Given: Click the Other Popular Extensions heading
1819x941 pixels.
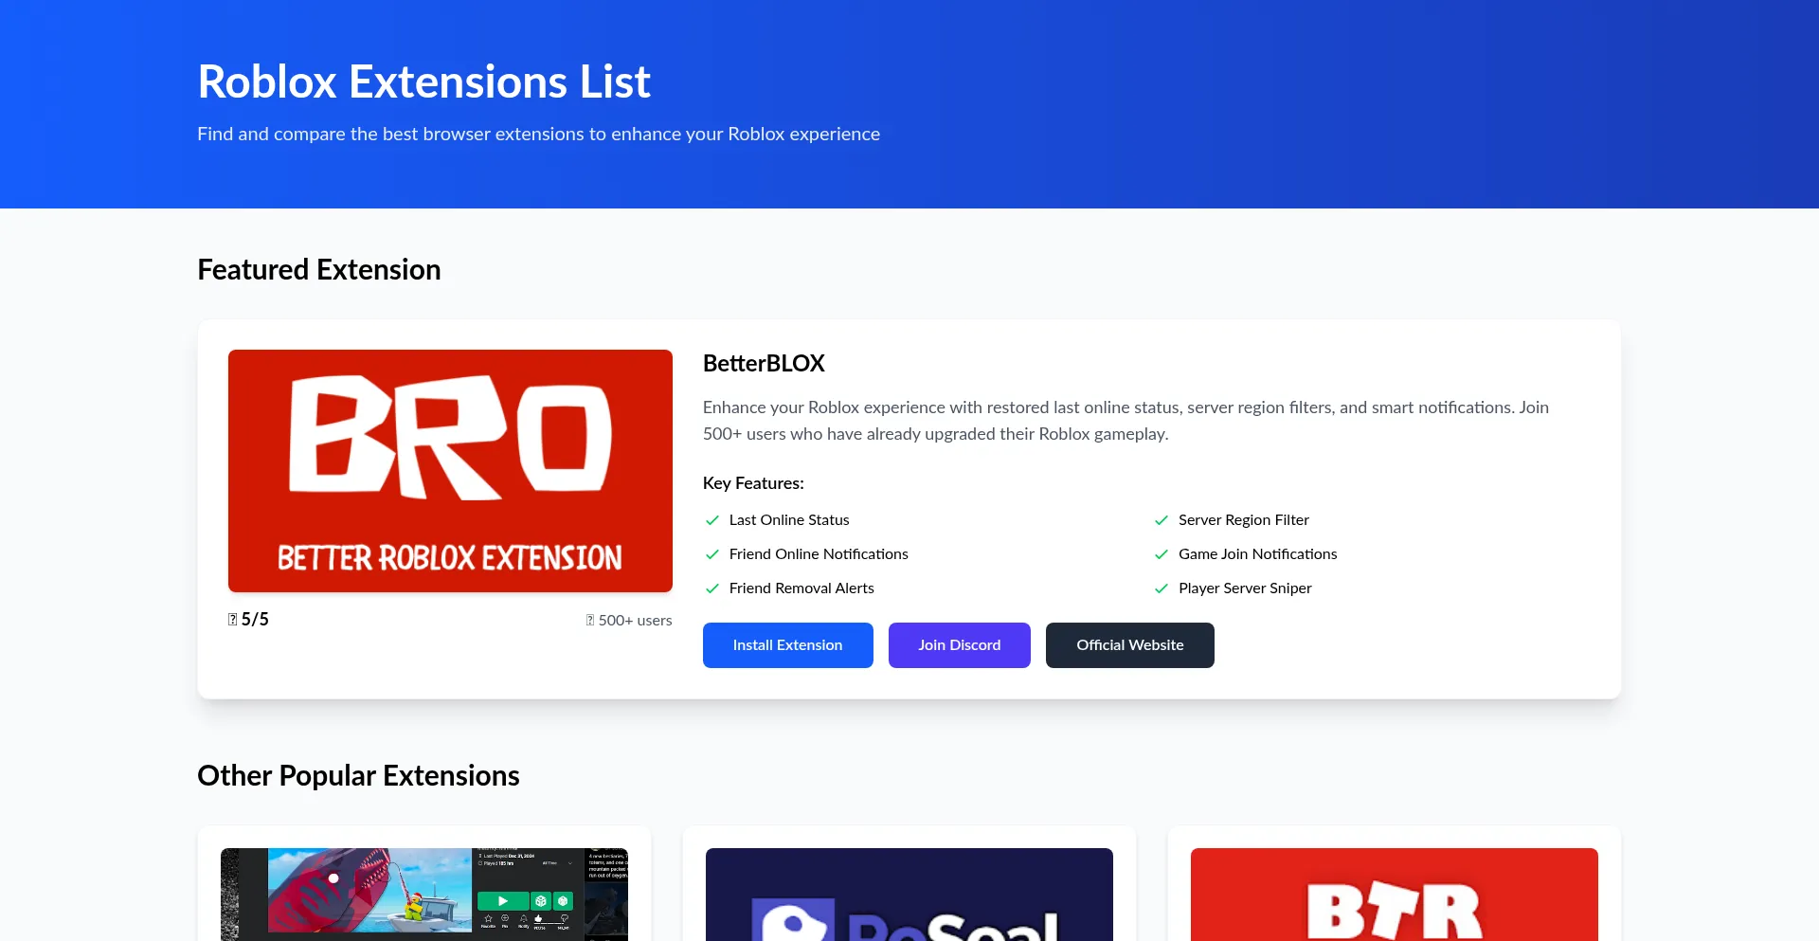Looking at the screenshot, I should point(358,776).
